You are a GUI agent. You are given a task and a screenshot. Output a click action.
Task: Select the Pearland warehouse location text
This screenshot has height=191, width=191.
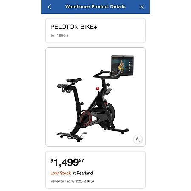coord(84,173)
